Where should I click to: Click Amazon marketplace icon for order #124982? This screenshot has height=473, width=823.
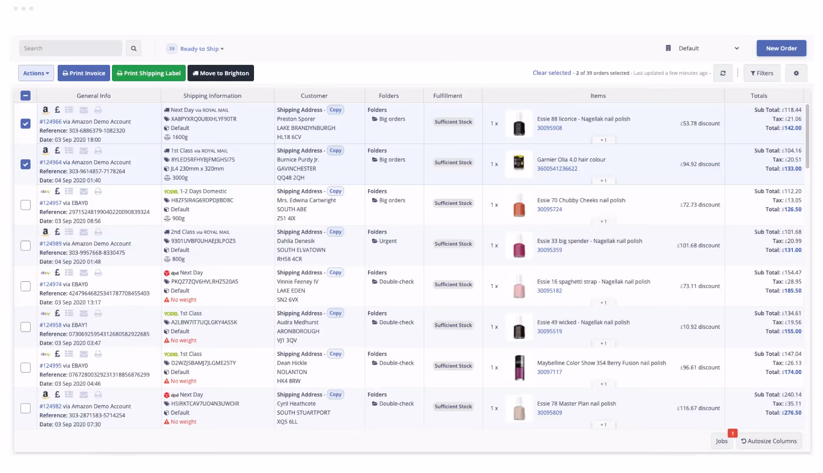tap(45, 395)
